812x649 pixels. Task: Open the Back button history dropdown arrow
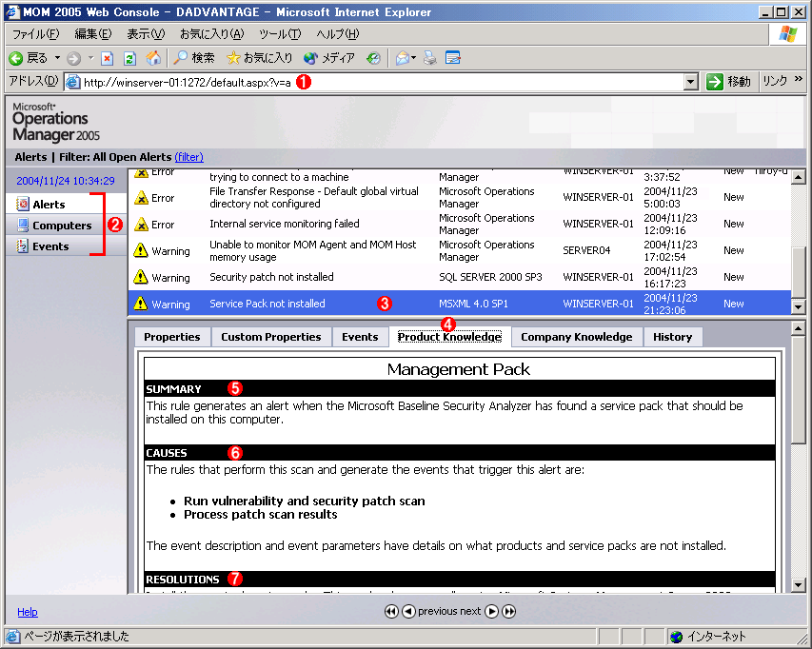(57, 58)
